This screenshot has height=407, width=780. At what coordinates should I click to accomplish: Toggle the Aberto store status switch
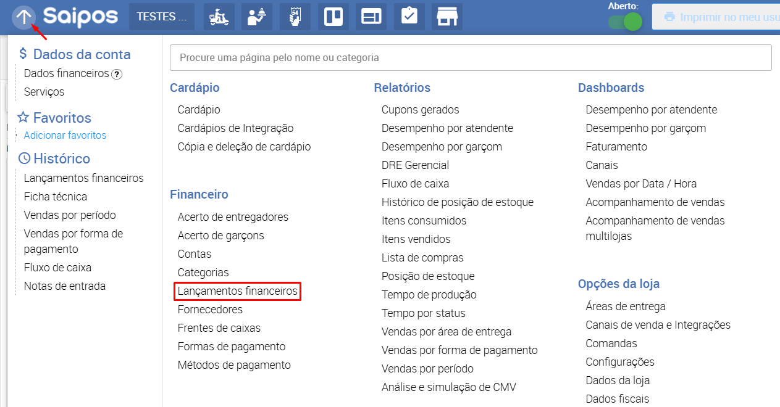click(x=624, y=22)
